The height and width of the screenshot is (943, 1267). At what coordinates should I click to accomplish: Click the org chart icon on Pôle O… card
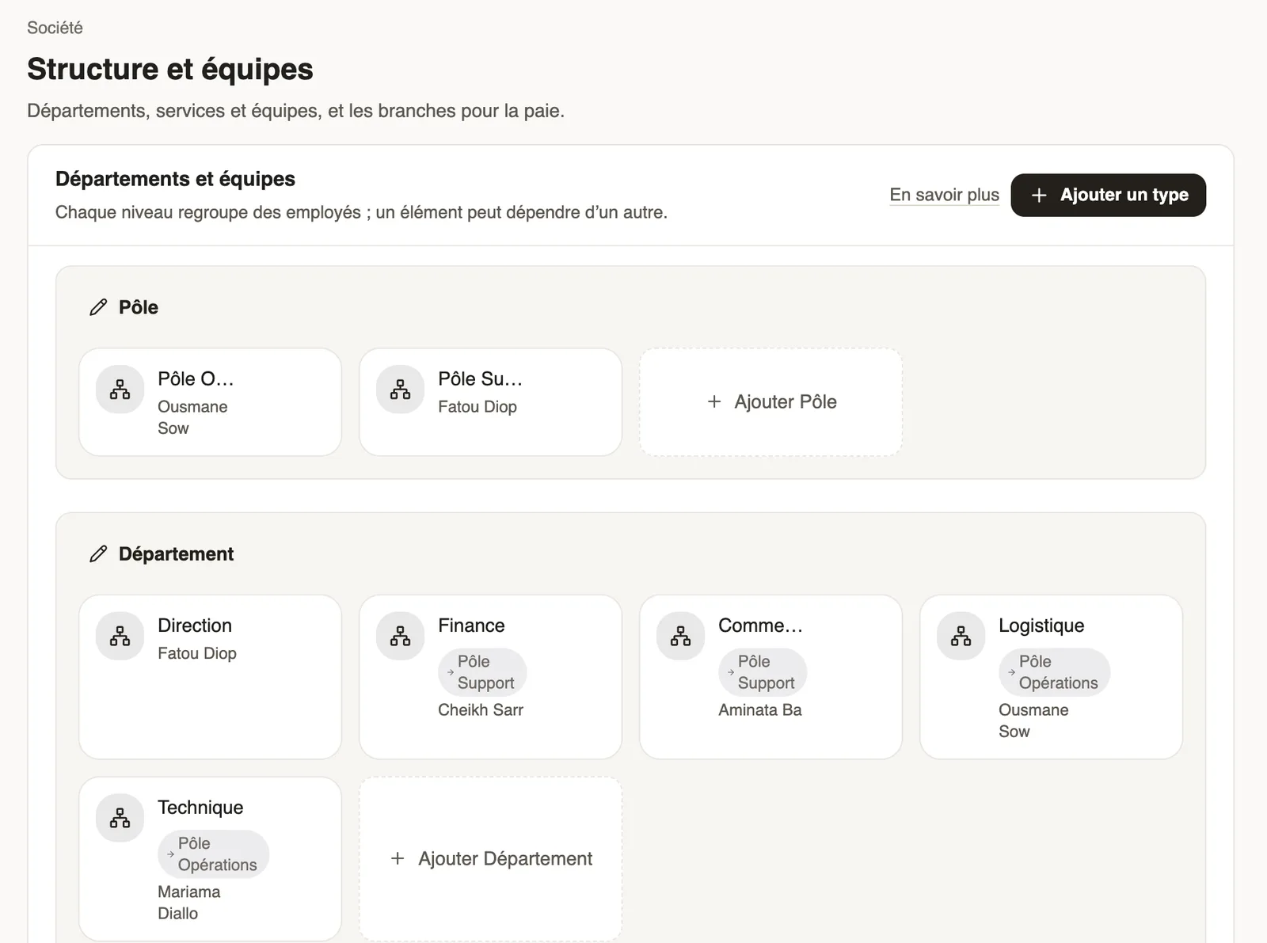click(x=120, y=389)
